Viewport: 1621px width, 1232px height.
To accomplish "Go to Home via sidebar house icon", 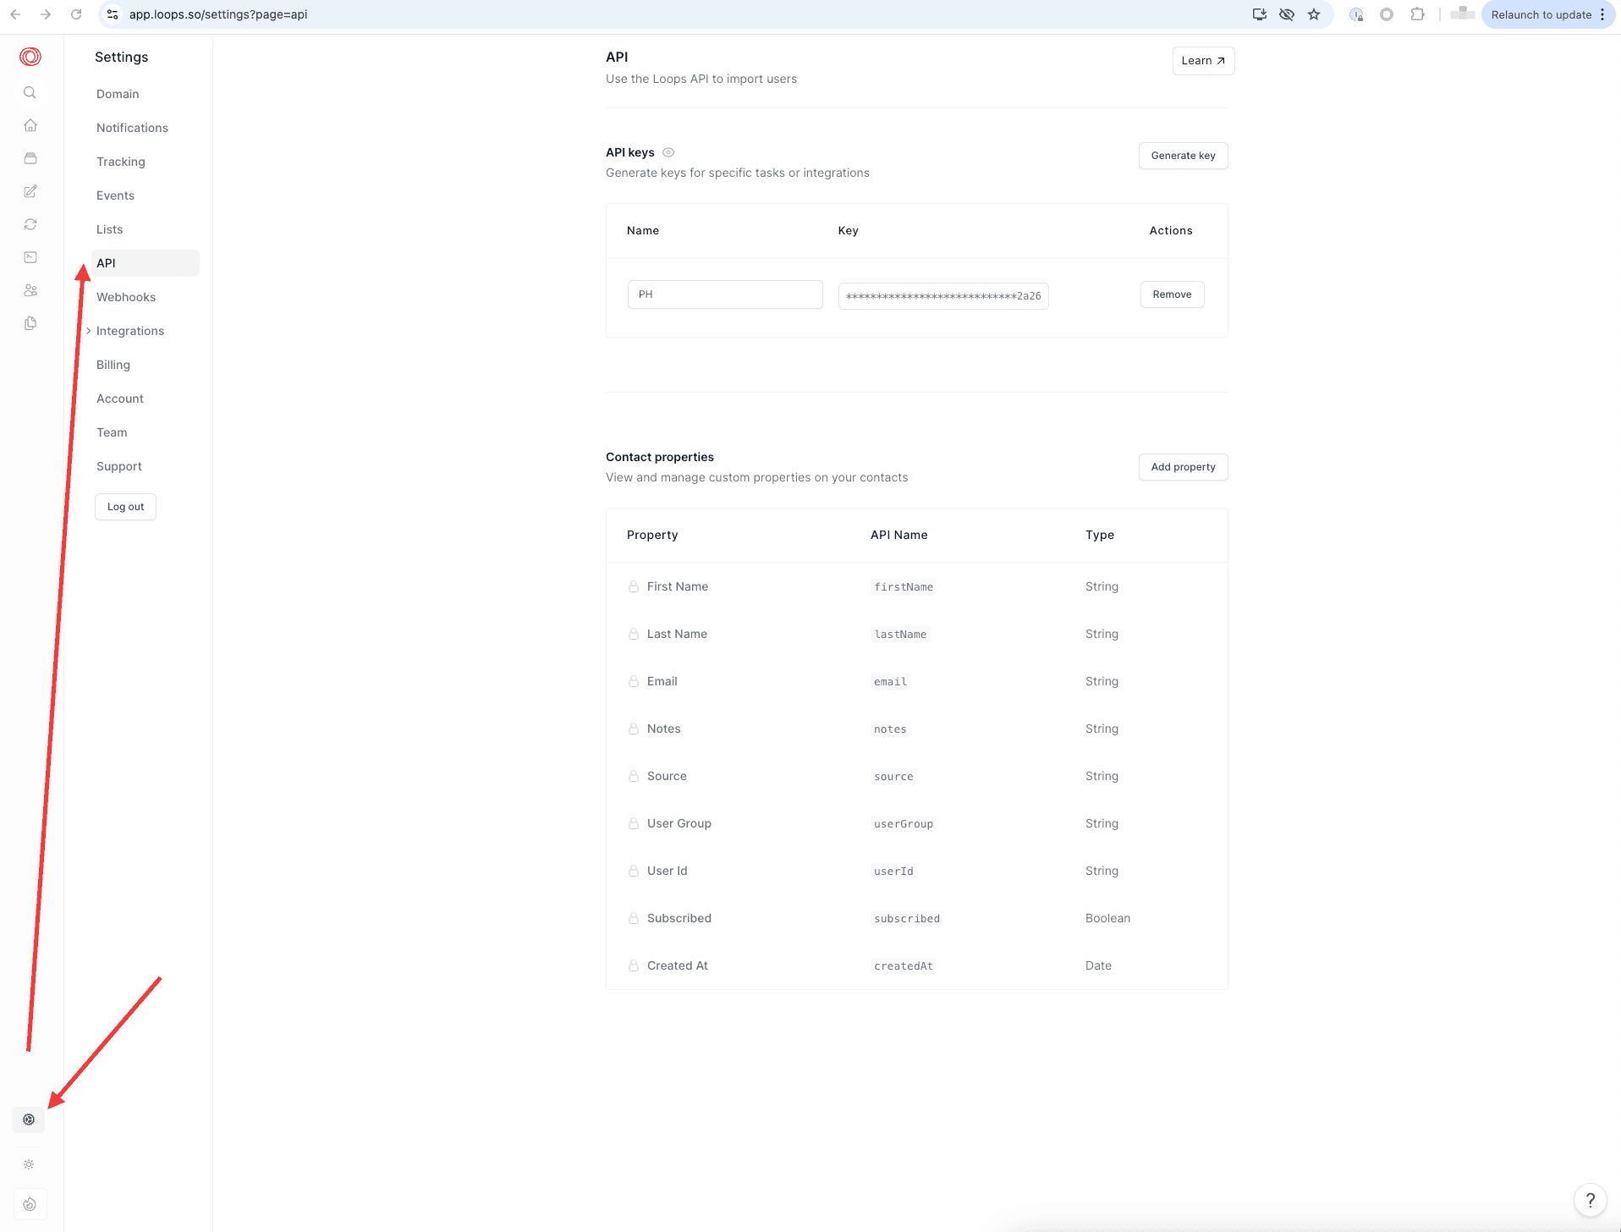I will pos(30,125).
